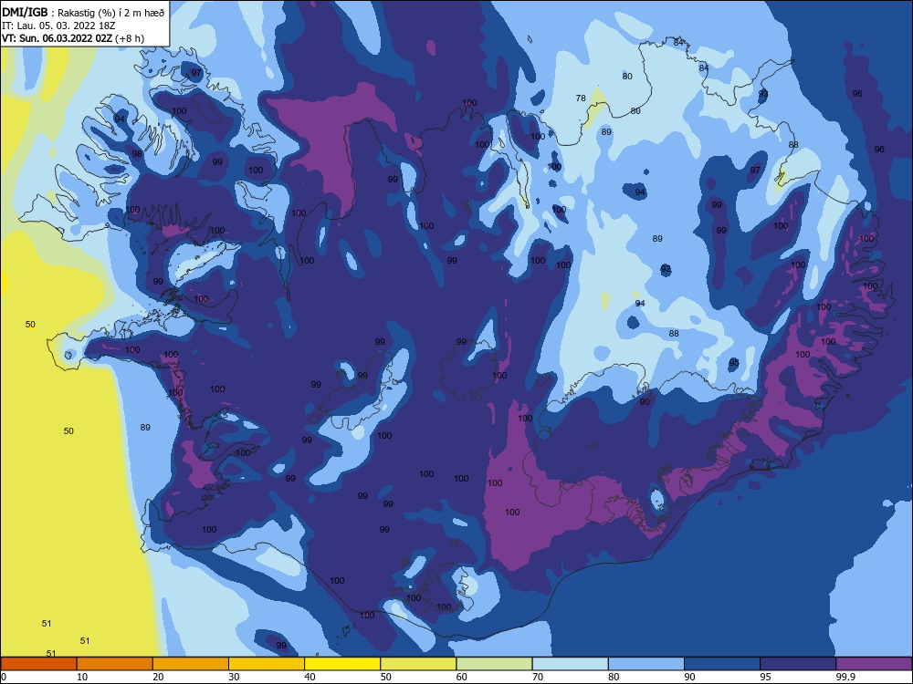Click the '40' label under the color scale
This screenshot has width=913, height=684.
tap(310, 677)
